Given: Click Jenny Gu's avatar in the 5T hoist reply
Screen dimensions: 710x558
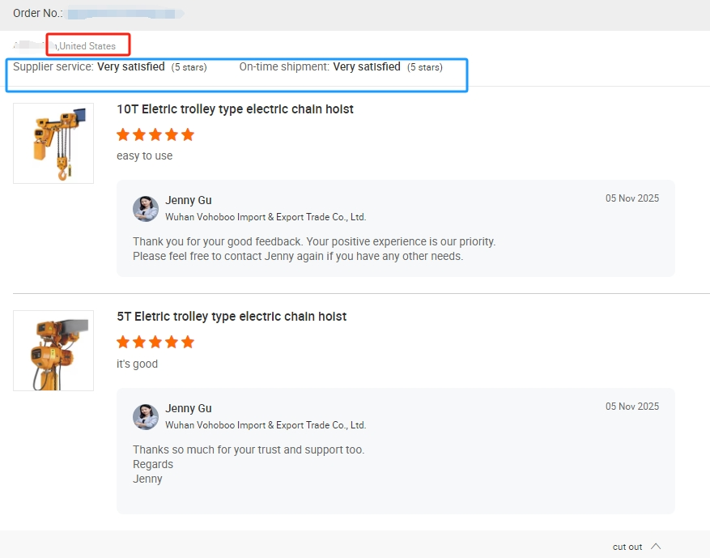Looking at the screenshot, I should tap(146, 417).
